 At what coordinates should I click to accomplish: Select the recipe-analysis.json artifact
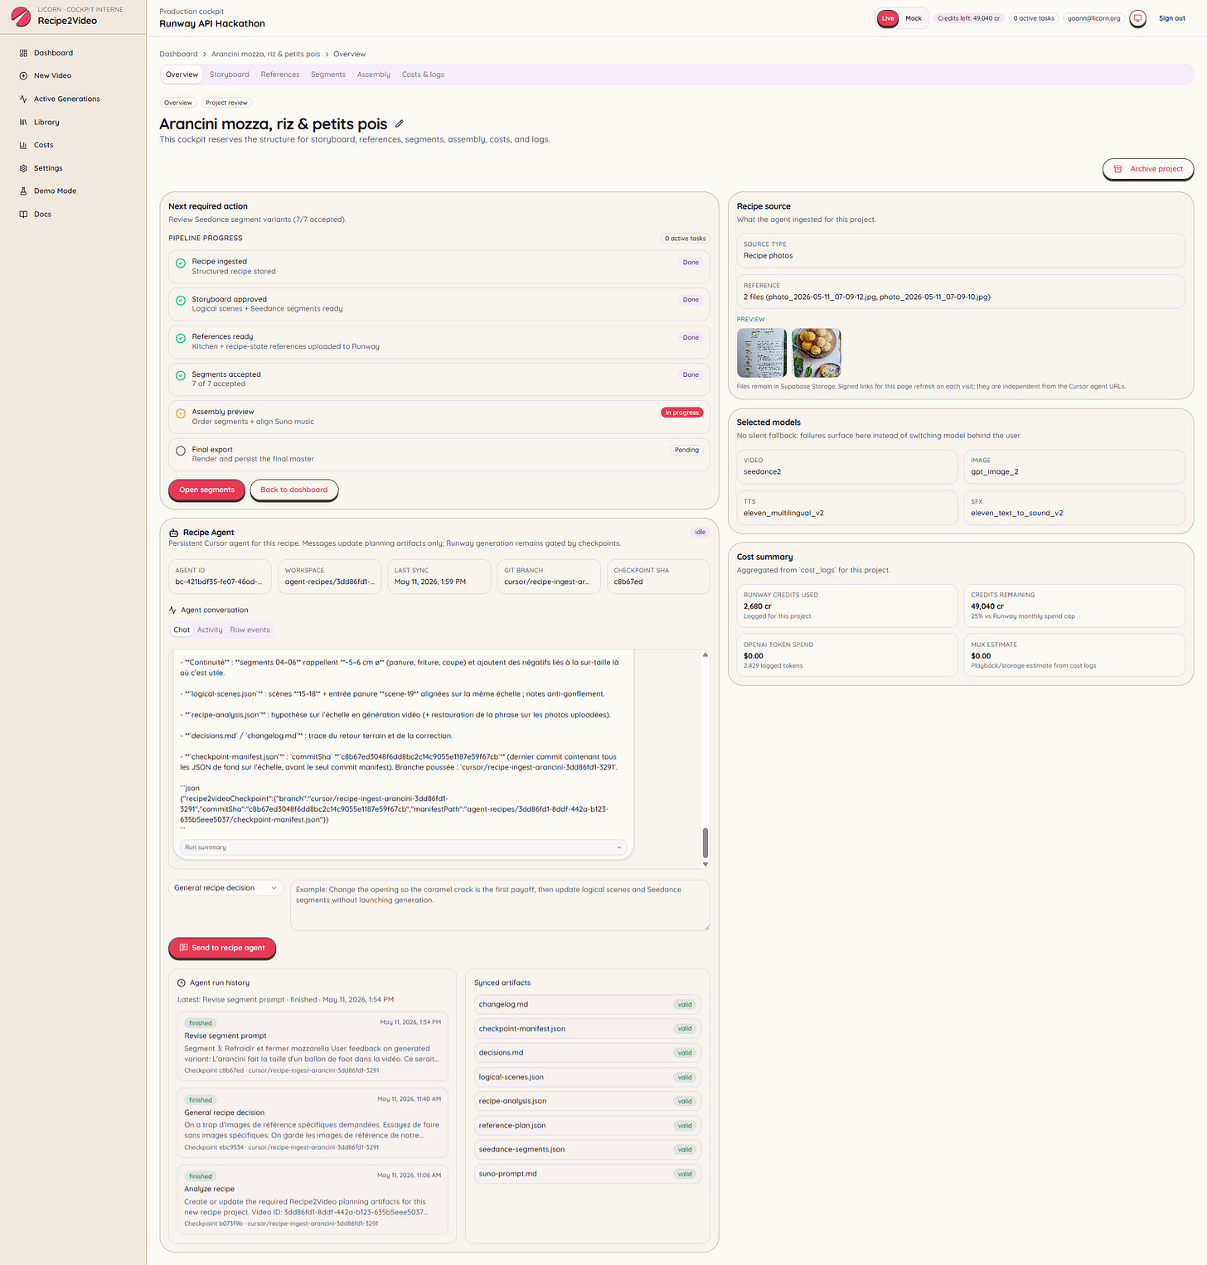[x=588, y=1101]
